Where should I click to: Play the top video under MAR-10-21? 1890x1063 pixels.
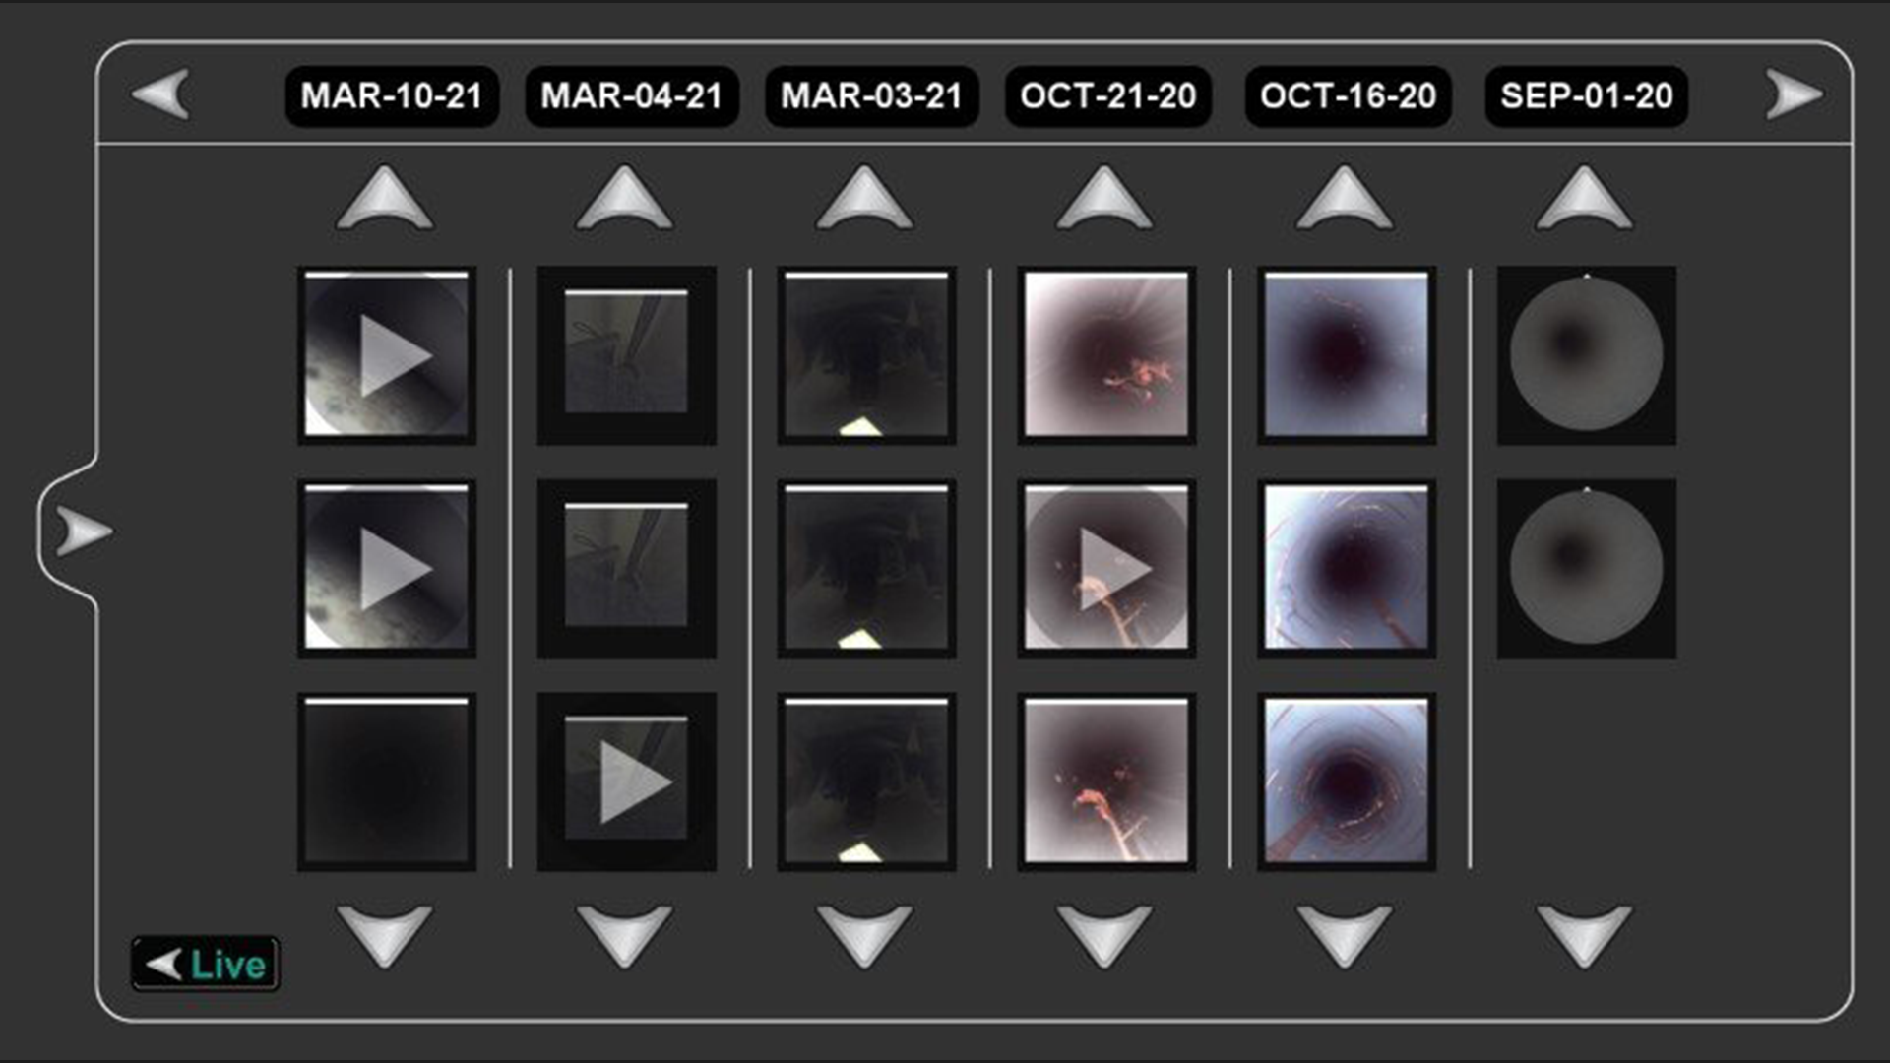387,355
